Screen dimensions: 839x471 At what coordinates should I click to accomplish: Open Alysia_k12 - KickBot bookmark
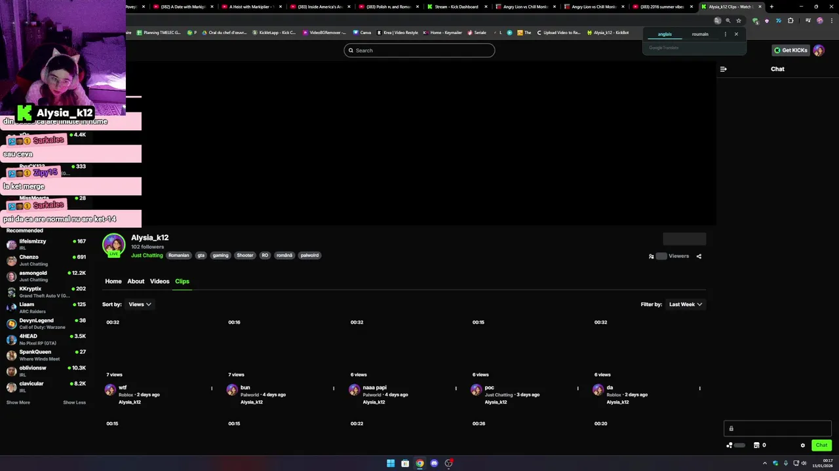tap(608, 33)
